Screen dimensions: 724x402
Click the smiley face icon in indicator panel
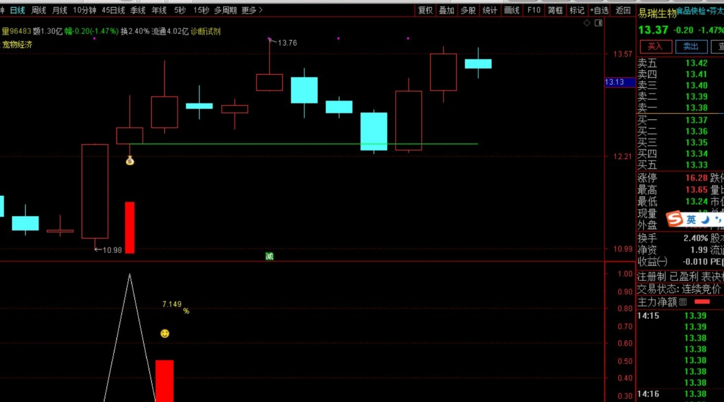coord(165,334)
